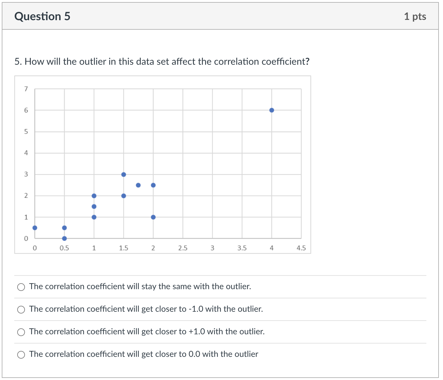Select 'stay the same with the outlier' radio
The image size is (443, 380).
pos(21,287)
